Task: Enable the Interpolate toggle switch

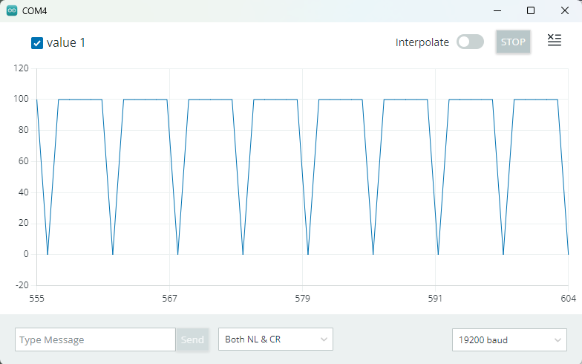Action: [x=470, y=42]
